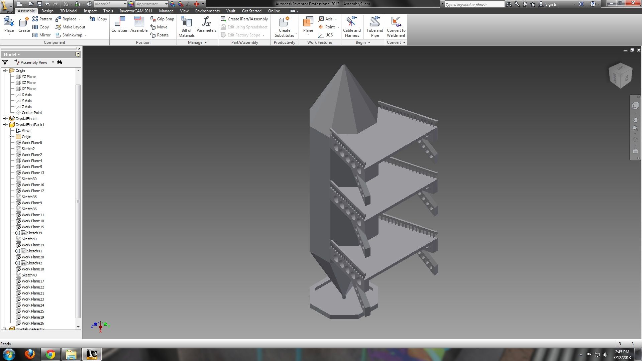Click the Find binoculars icon in browser
Image resolution: width=642 pixels, height=361 pixels.
tap(59, 62)
